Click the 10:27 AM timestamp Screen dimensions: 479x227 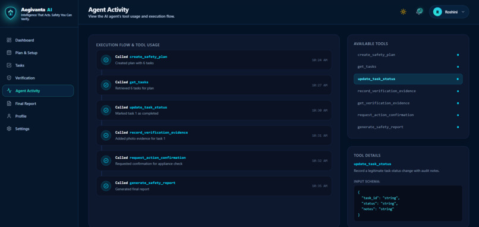coord(320,85)
